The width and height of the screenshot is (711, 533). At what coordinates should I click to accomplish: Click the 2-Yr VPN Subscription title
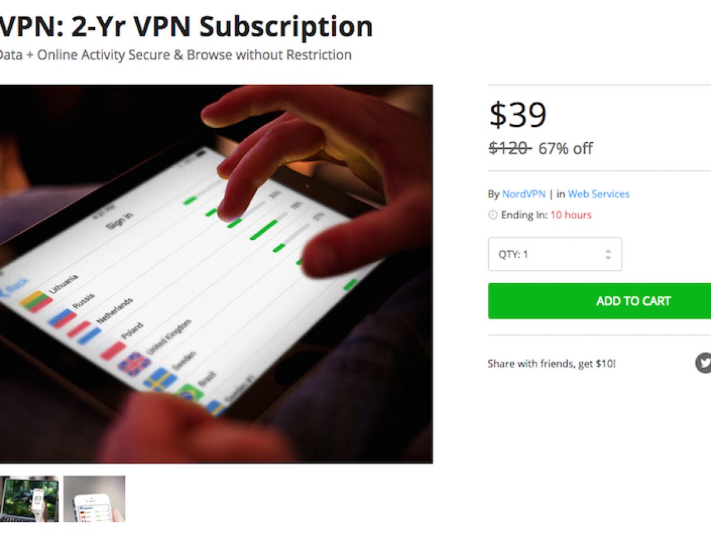tap(186, 26)
